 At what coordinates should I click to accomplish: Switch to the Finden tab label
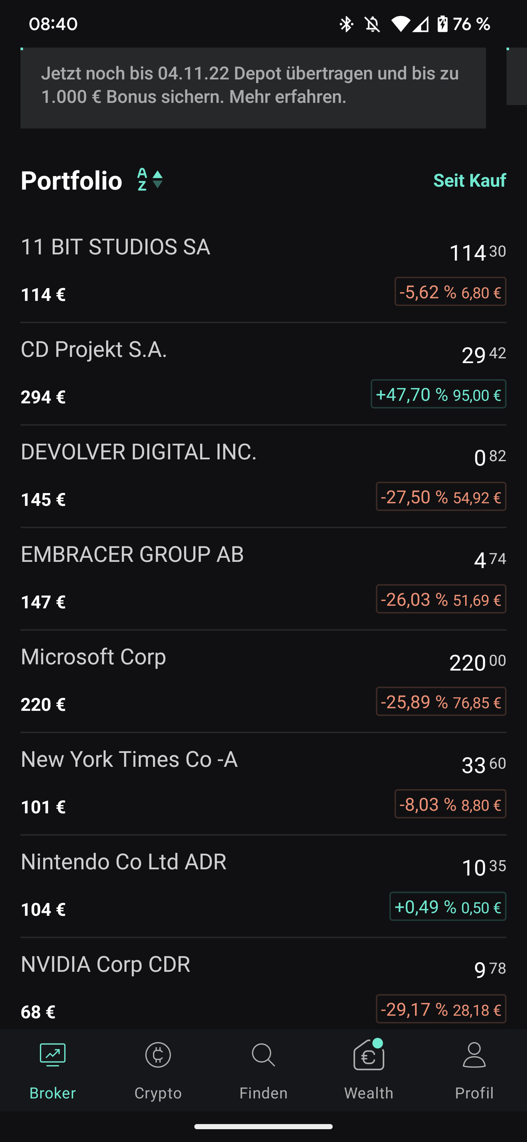(263, 1093)
